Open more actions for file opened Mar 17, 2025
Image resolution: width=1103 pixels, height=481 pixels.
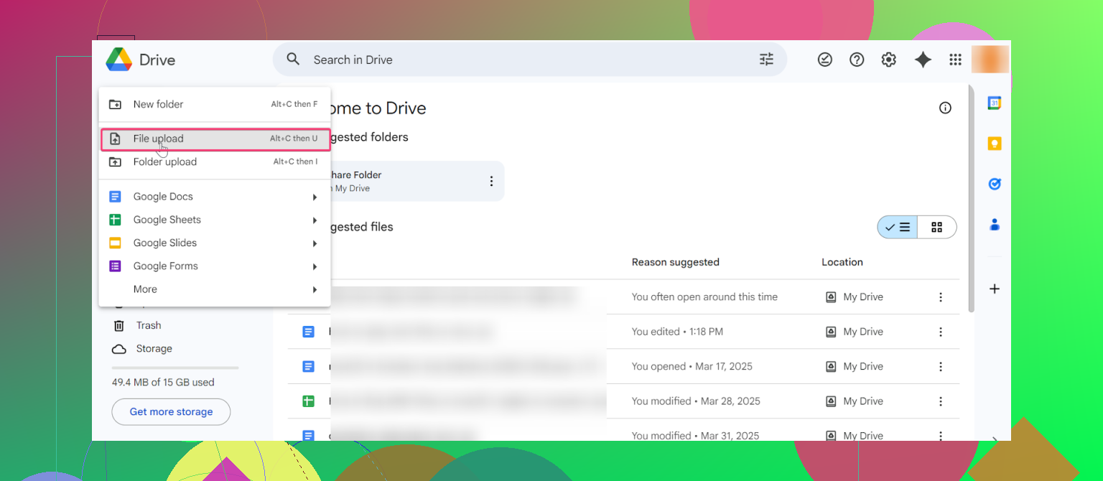[940, 366]
